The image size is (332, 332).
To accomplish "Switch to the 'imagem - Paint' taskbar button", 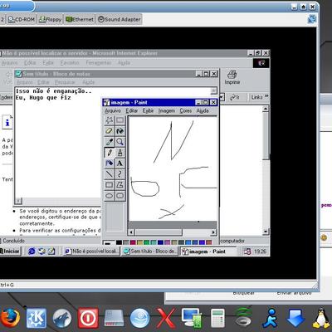I will click(208, 251).
